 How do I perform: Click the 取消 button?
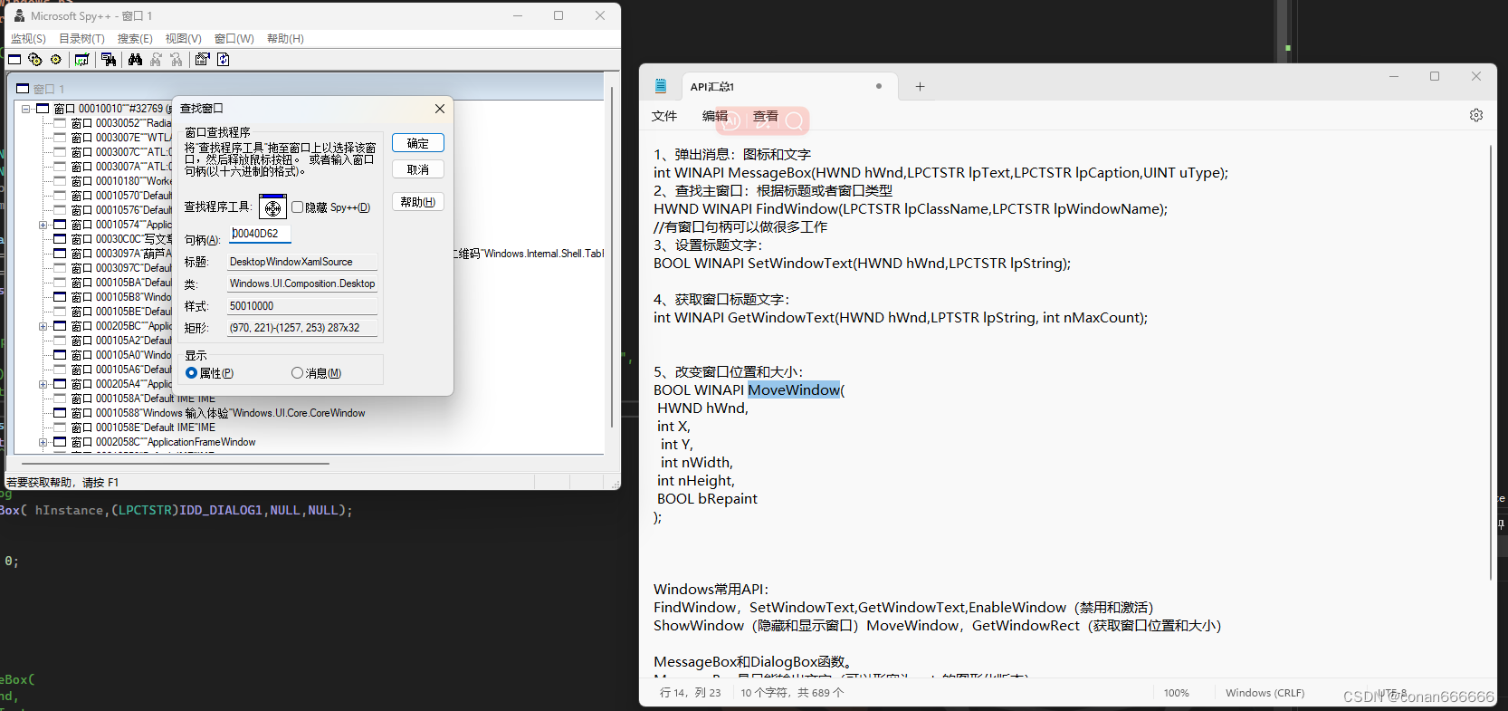[x=418, y=169]
